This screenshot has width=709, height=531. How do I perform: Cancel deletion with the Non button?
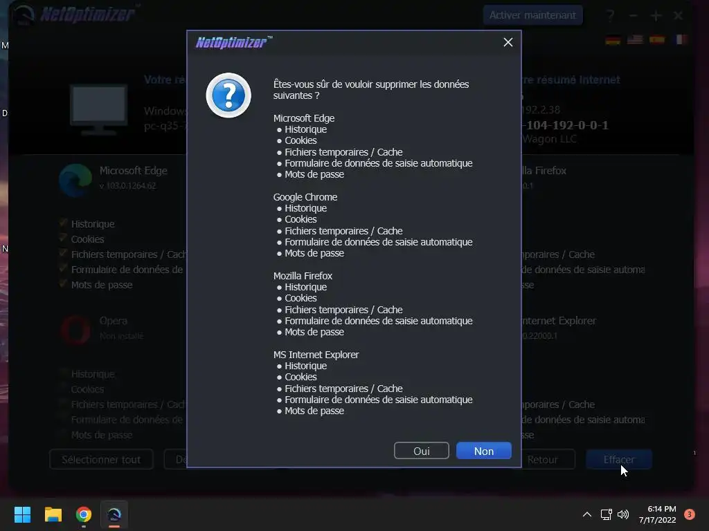484,451
